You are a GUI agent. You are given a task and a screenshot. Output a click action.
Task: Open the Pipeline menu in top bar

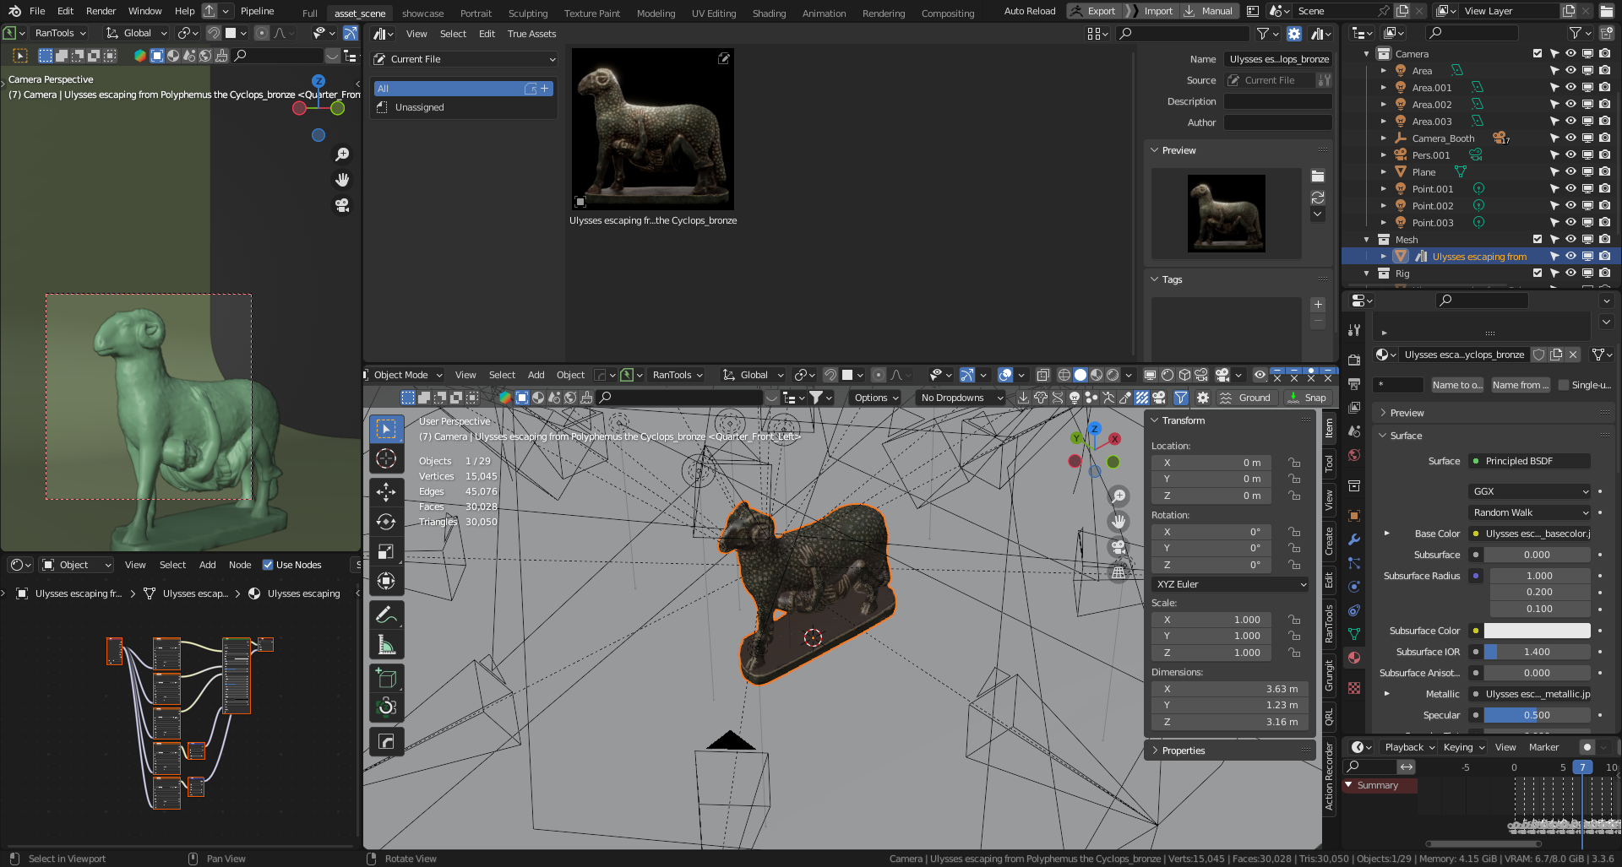(257, 11)
